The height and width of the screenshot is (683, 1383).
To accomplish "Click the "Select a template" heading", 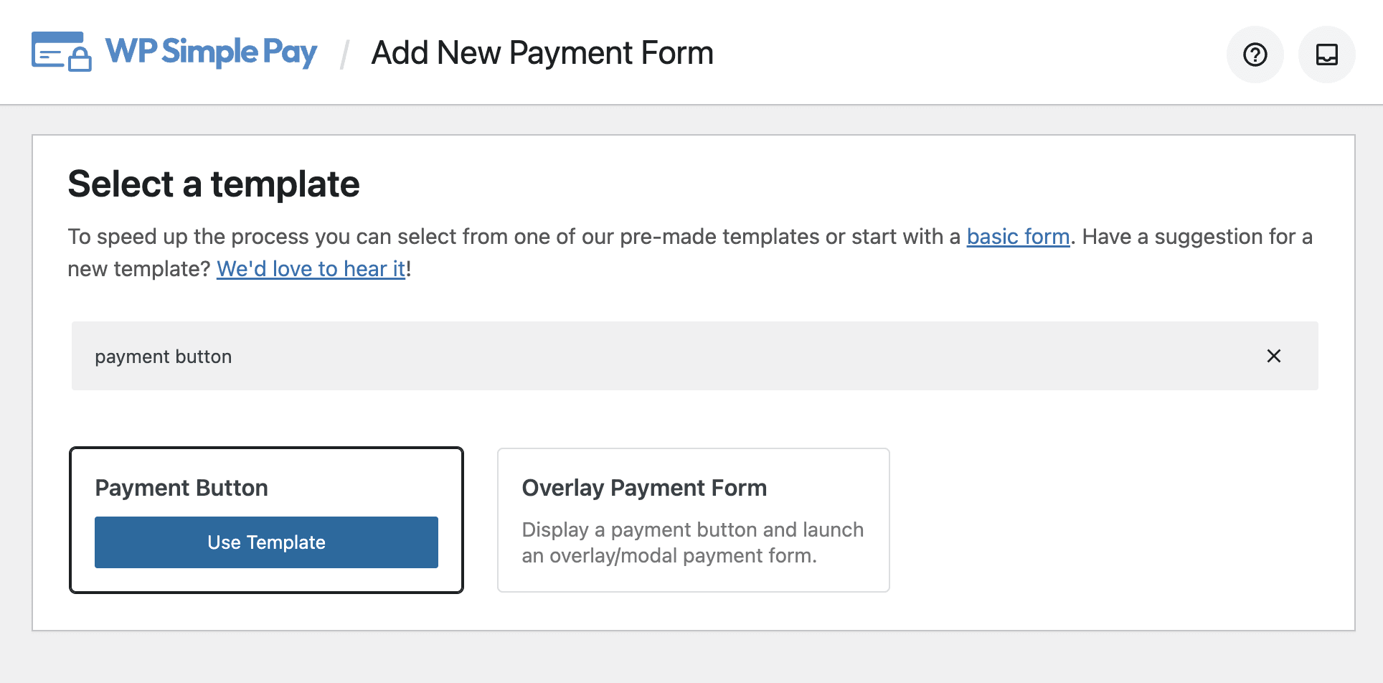I will [x=214, y=184].
